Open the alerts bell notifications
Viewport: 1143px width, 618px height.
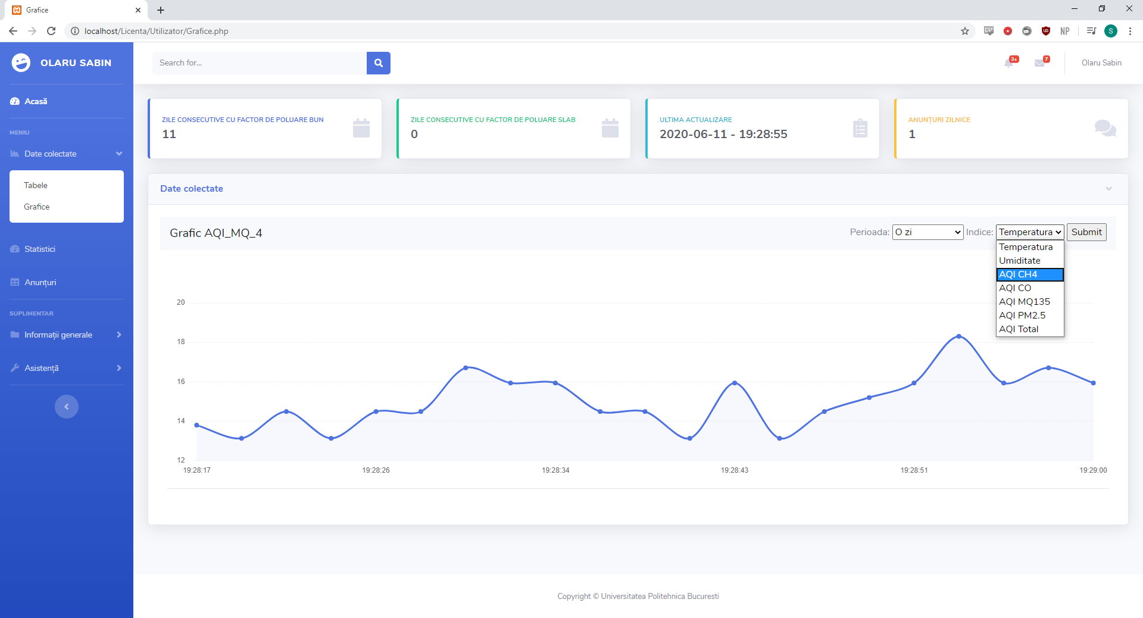pyautogui.click(x=1010, y=63)
